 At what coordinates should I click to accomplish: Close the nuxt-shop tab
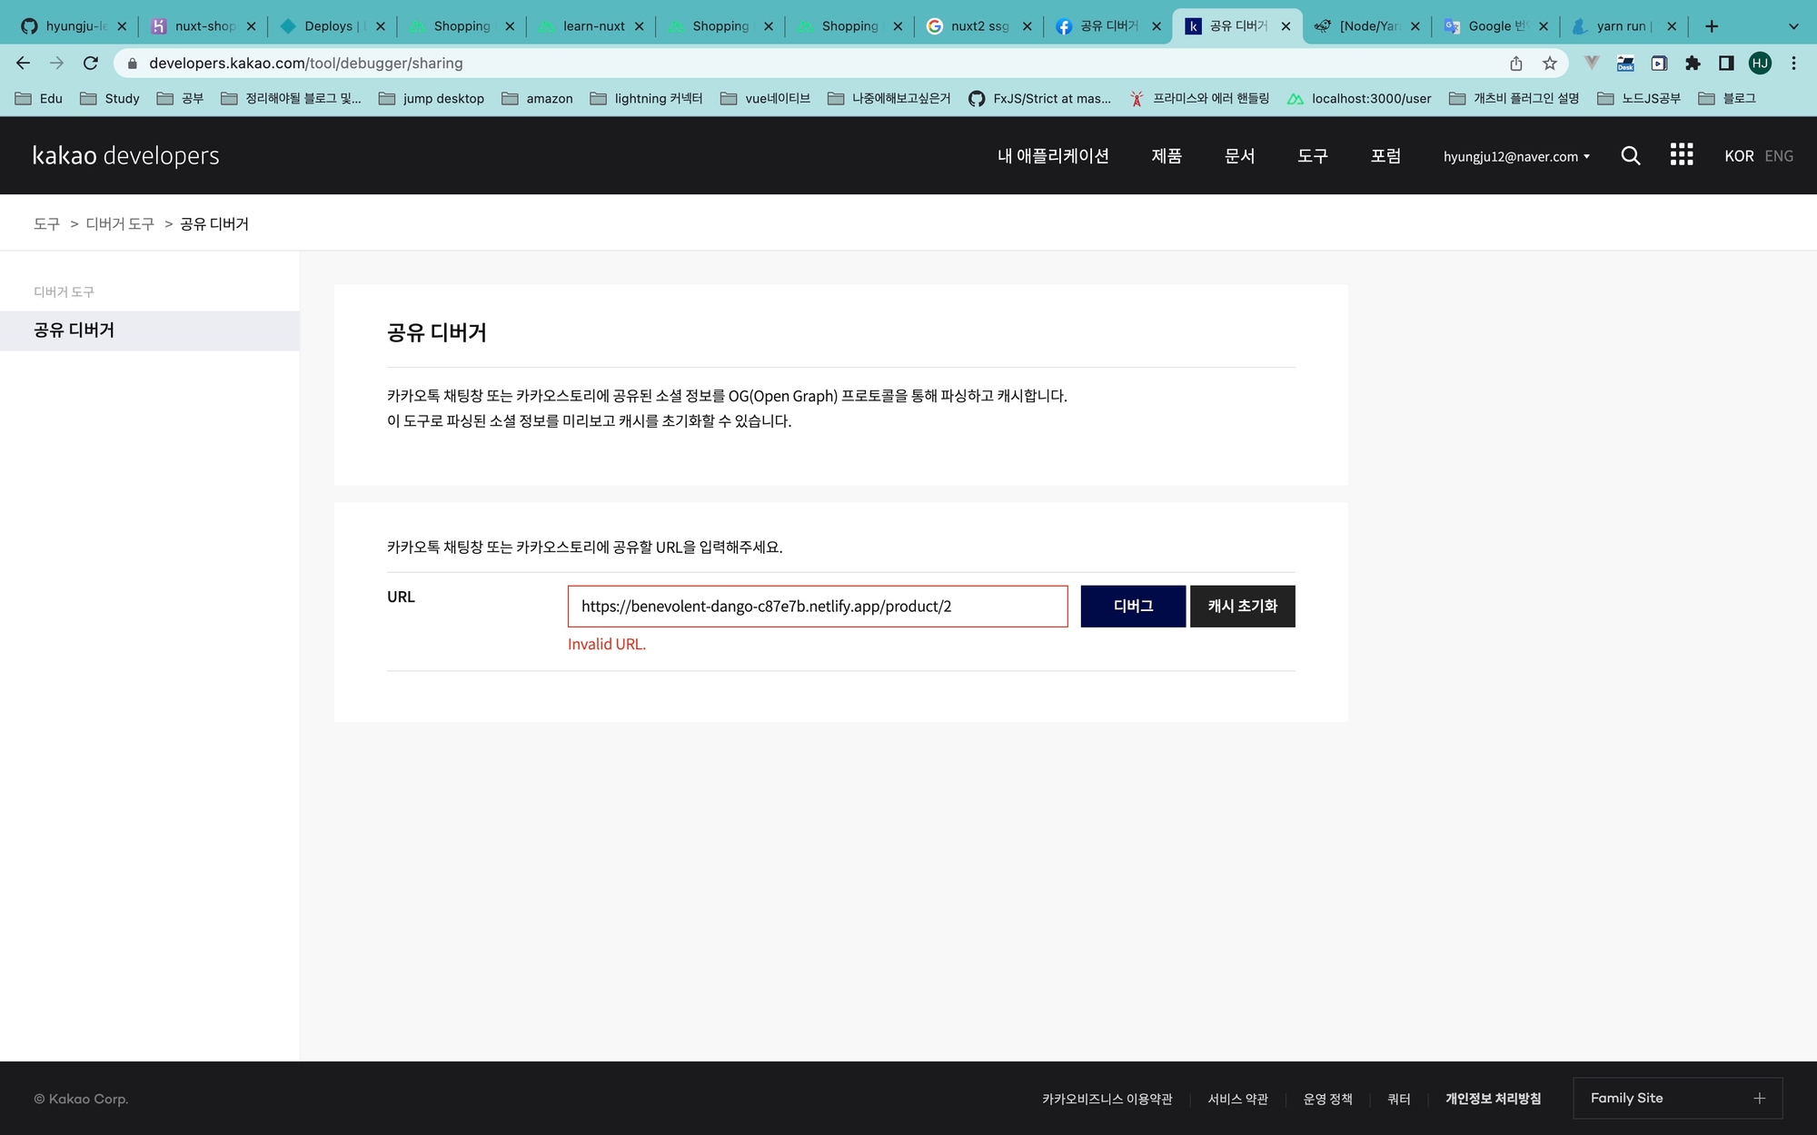(252, 26)
